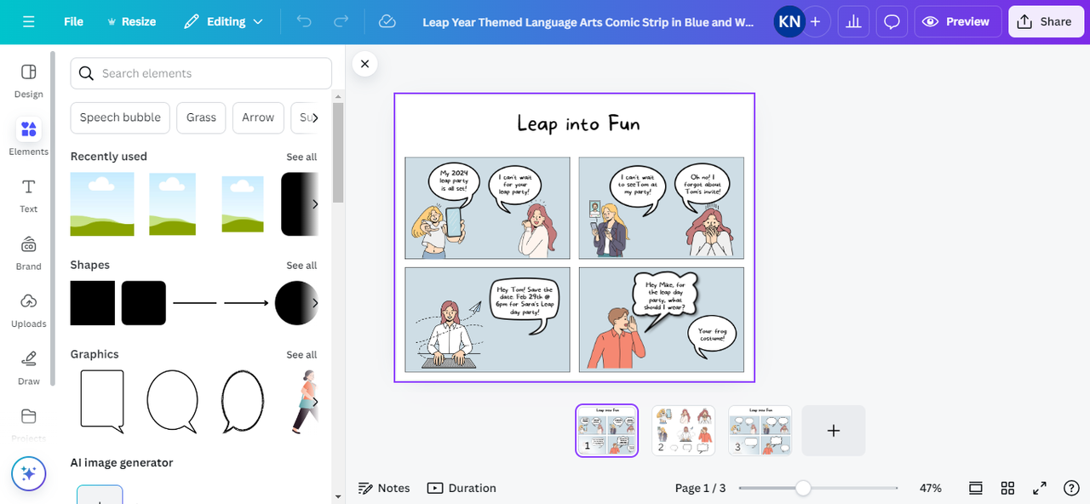This screenshot has height=504, width=1090.
Task: Open the hamburger main menu
Action: pyautogui.click(x=29, y=21)
